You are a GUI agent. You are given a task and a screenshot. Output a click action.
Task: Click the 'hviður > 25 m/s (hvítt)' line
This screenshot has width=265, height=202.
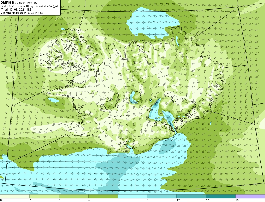coord(15,6)
